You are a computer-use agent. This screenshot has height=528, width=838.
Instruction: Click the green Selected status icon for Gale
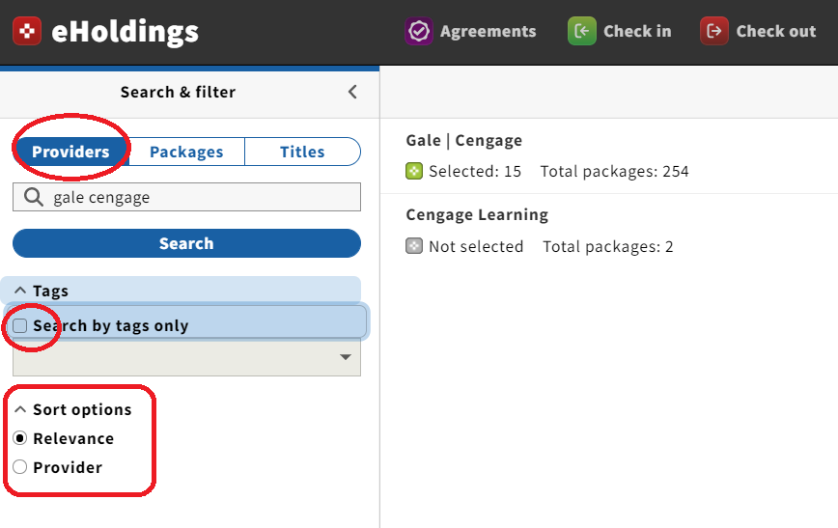414,171
